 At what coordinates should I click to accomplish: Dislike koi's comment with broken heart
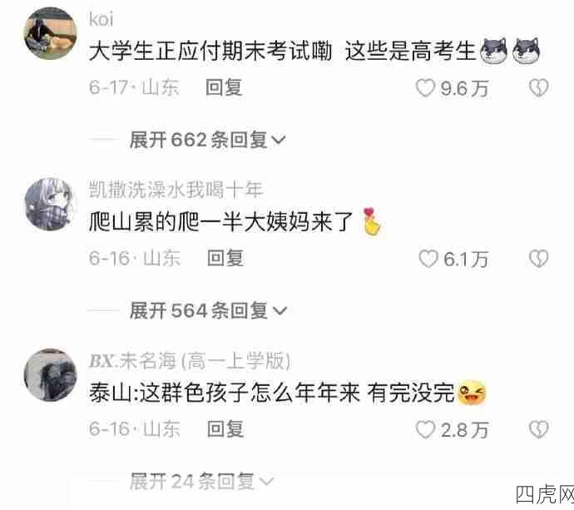(x=539, y=88)
